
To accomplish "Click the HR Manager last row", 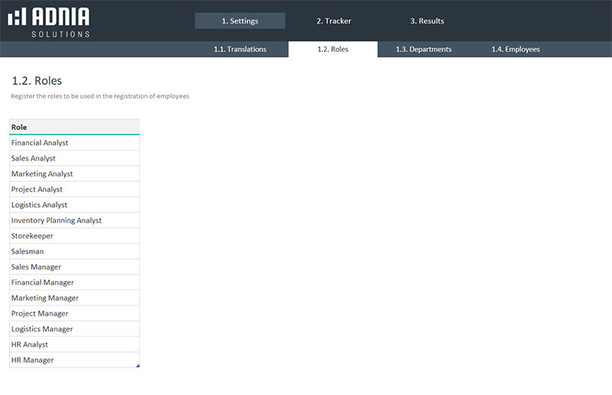I will tap(74, 360).
